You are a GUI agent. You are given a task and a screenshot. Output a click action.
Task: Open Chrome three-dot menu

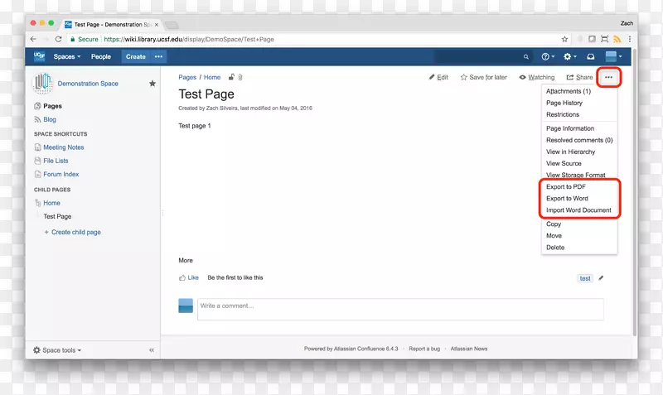(630, 39)
